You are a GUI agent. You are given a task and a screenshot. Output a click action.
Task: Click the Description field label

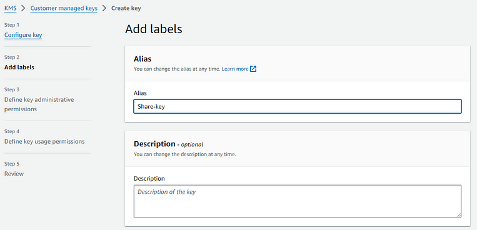[149, 179]
